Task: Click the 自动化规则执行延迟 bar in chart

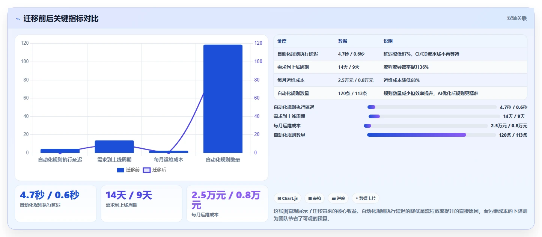Action: 60,151
